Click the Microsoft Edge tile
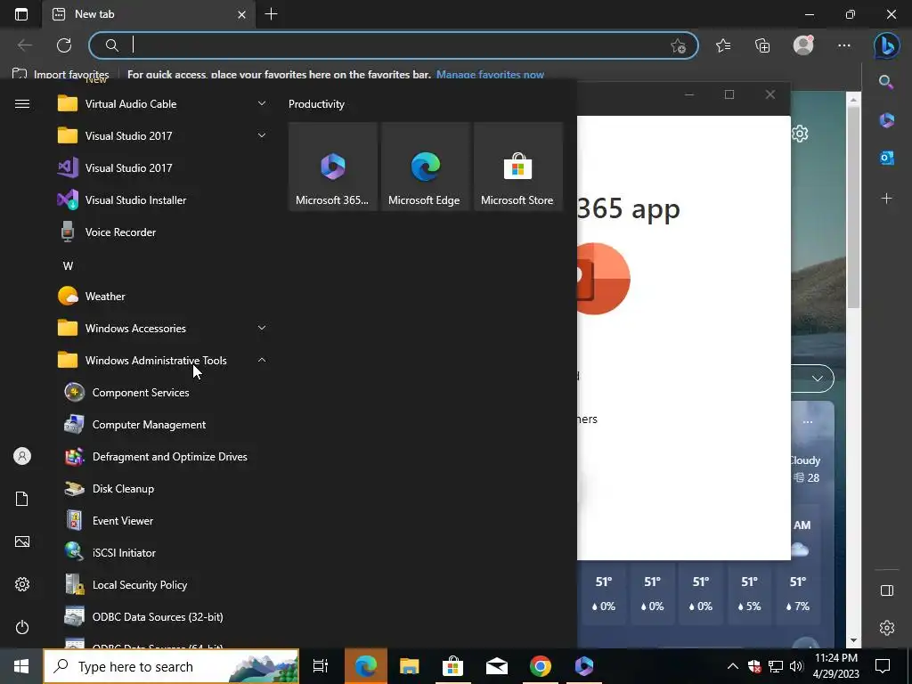This screenshot has height=684, width=912. (x=425, y=167)
